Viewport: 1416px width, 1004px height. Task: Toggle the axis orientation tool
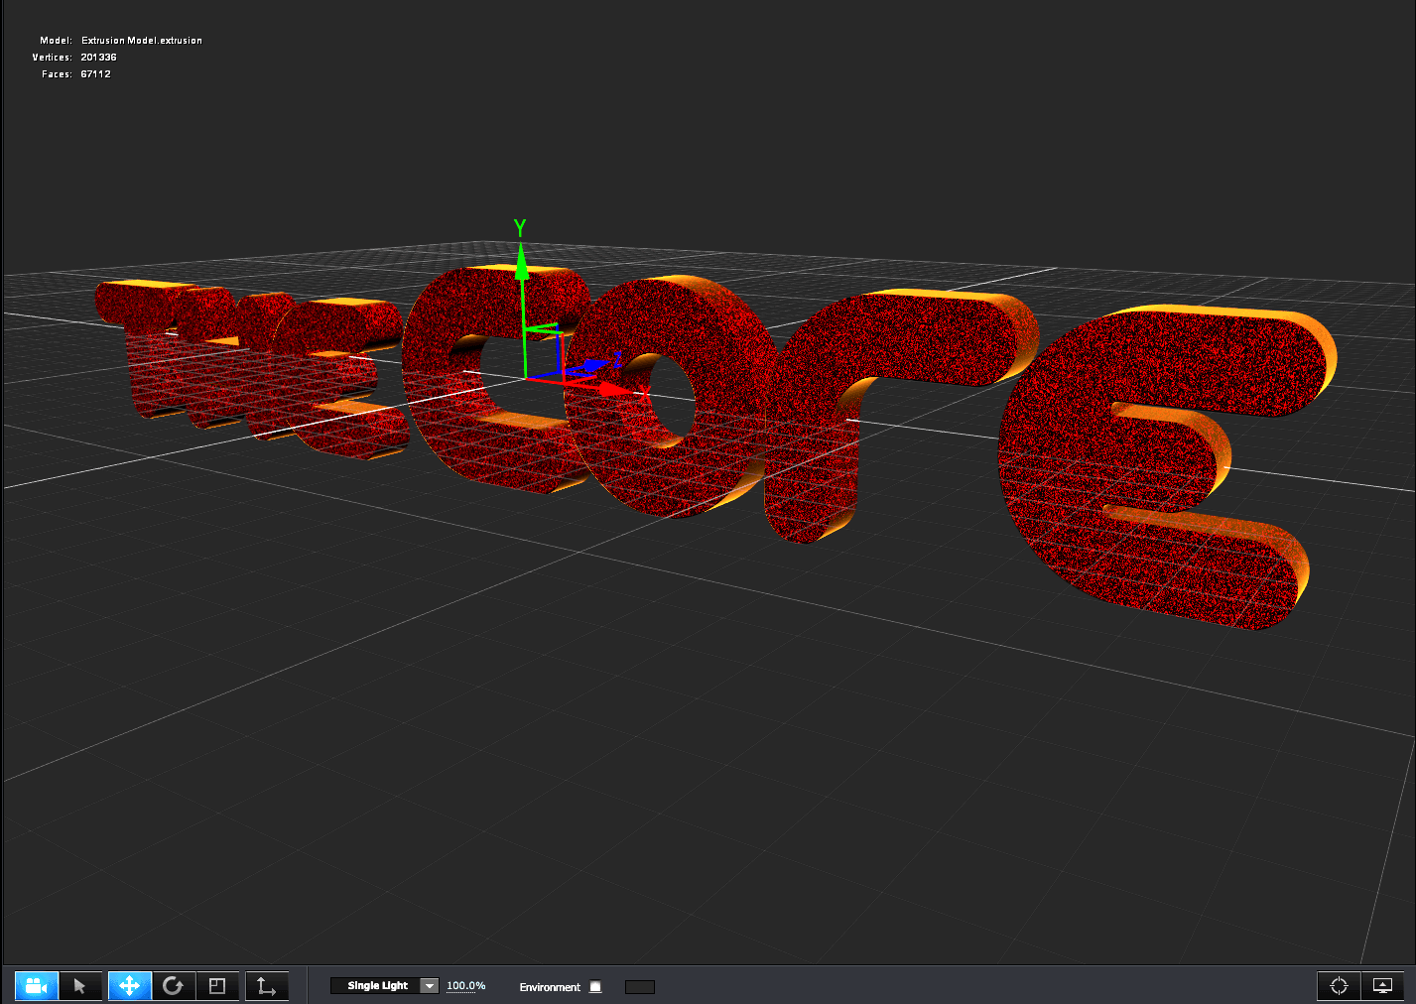pyautogui.click(x=266, y=986)
